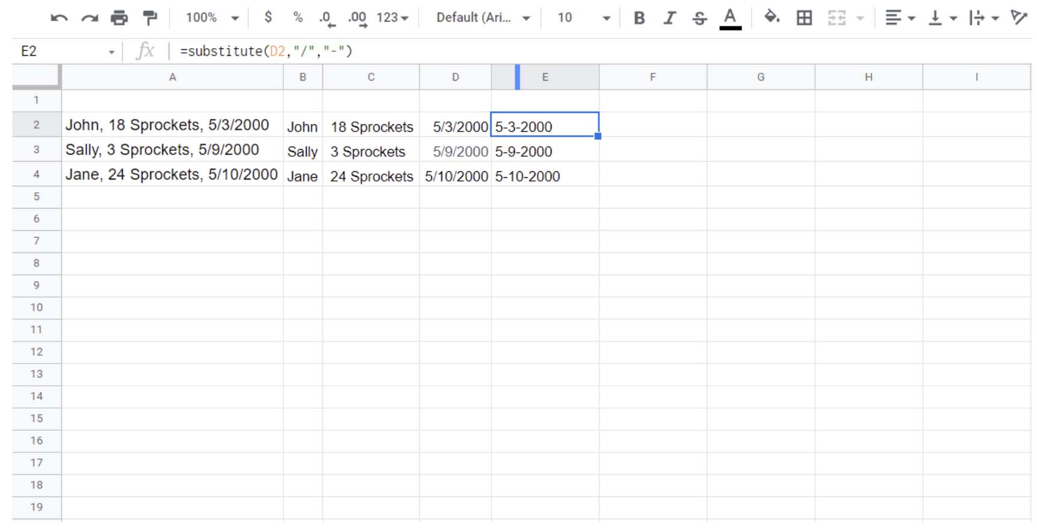
Task: Click cell containing 5-9-2000
Action: coord(545,150)
